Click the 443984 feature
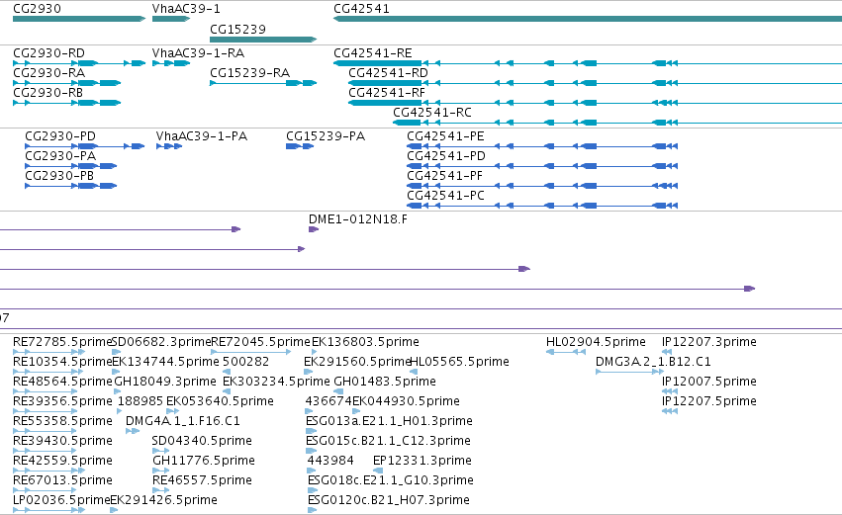The width and height of the screenshot is (842, 515). [312, 471]
